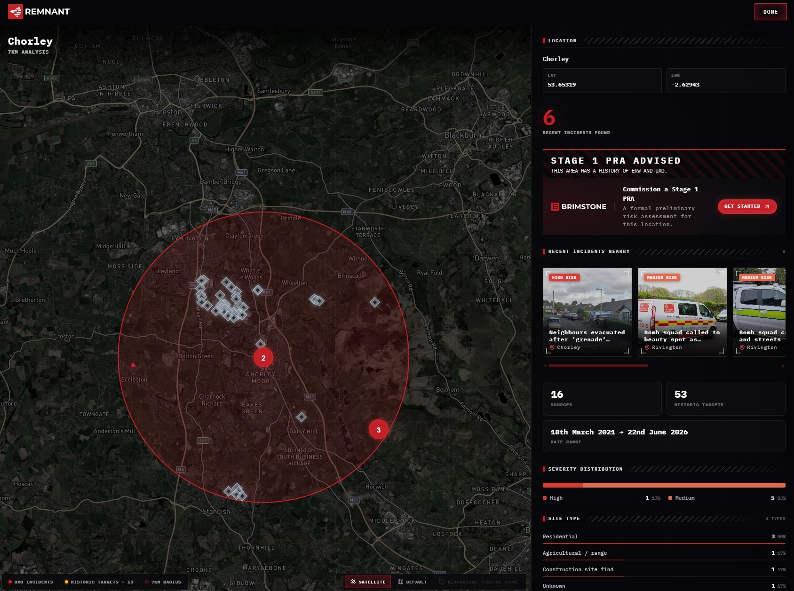The image size is (794, 591).
Task: Click the 16 Sources stat card
Action: pos(602,399)
